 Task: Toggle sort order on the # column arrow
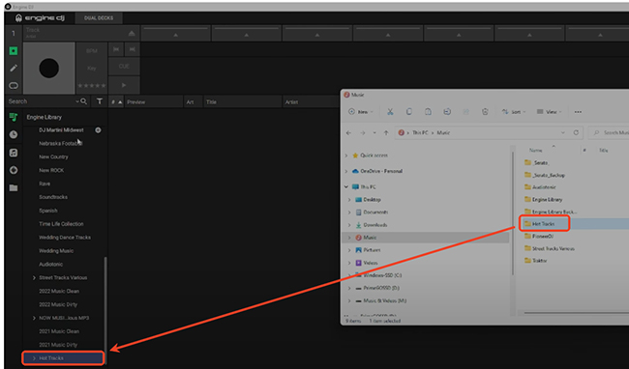[x=120, y=102]
